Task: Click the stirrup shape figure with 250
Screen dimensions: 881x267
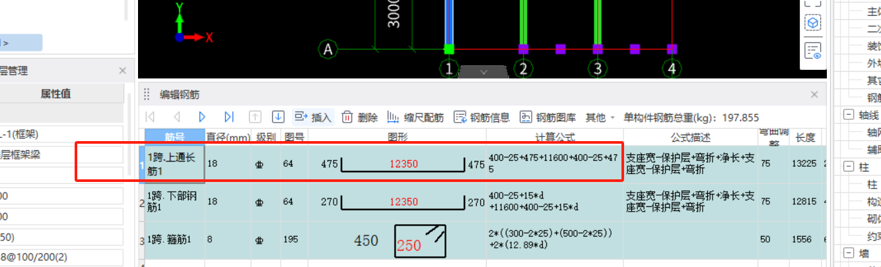Action: click(420, 241)
